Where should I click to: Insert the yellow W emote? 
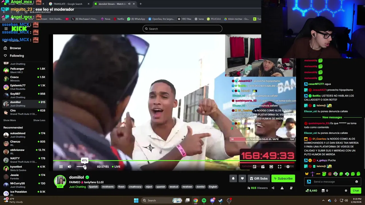[307, 174]
